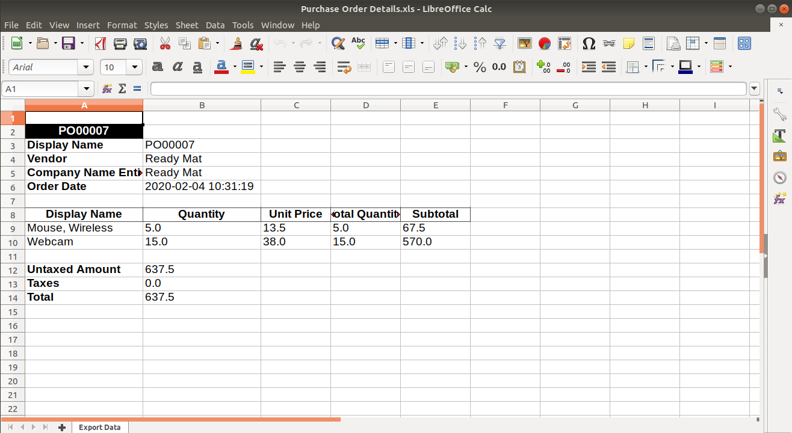The image size is (792, 433).
Task: Toggle wrap text
Action: pyautogui.click(x=344, y=67)
